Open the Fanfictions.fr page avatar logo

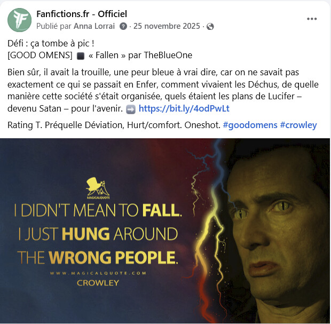[x=19, y=20]
